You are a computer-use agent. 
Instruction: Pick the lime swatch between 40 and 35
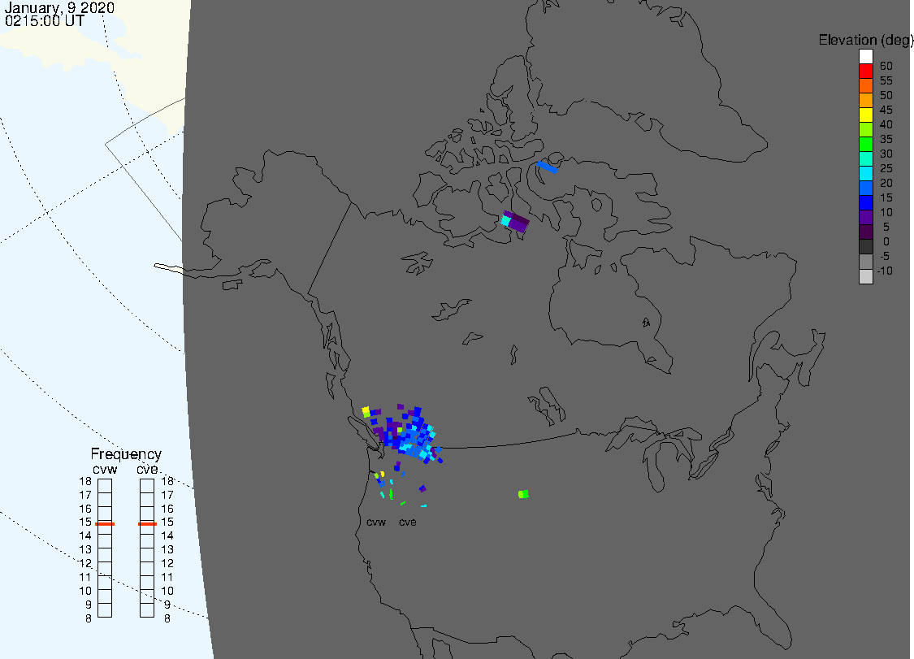coord(865,129)
